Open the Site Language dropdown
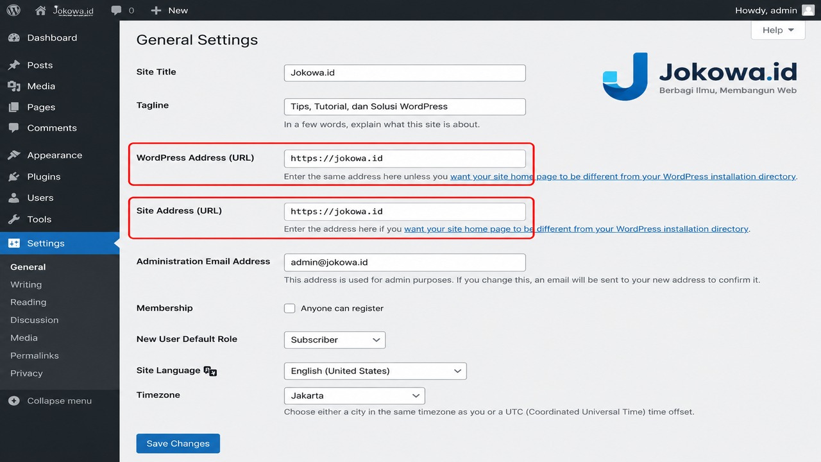The width and height of the screenshot is (821, 462). (x=375, y=371)
